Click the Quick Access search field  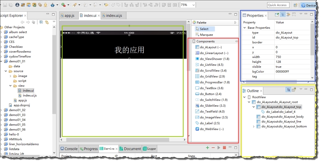click(278, 5)
